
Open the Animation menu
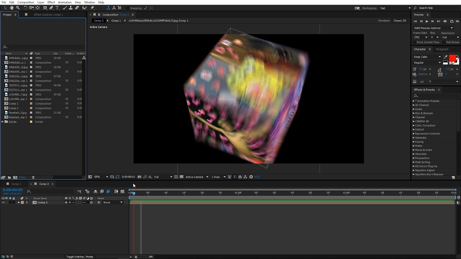tap(65, 3)
